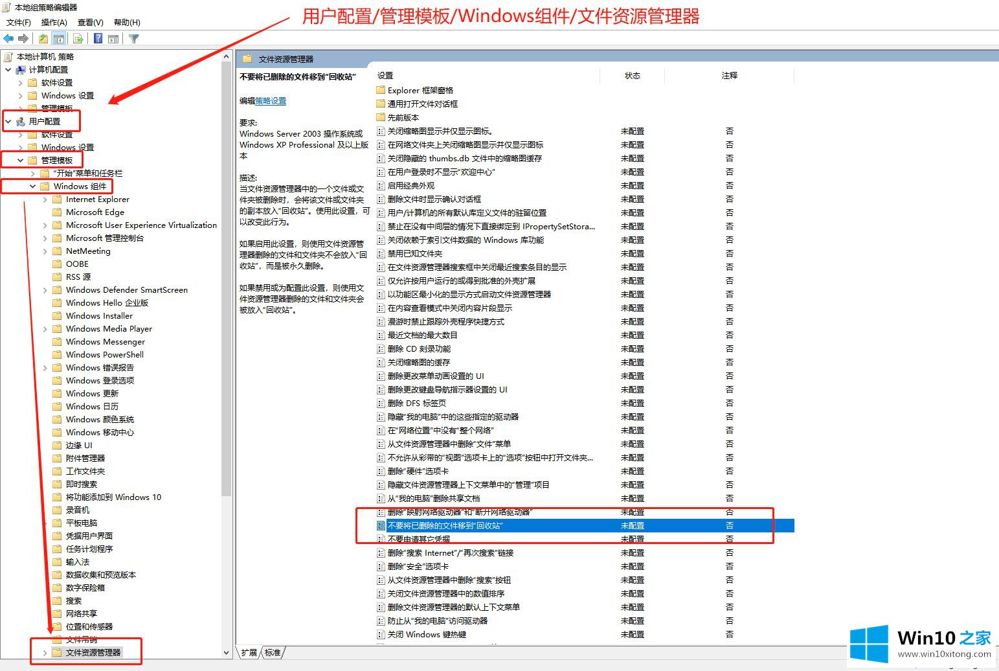Click tree pane scrollbar down arrow

226,653
